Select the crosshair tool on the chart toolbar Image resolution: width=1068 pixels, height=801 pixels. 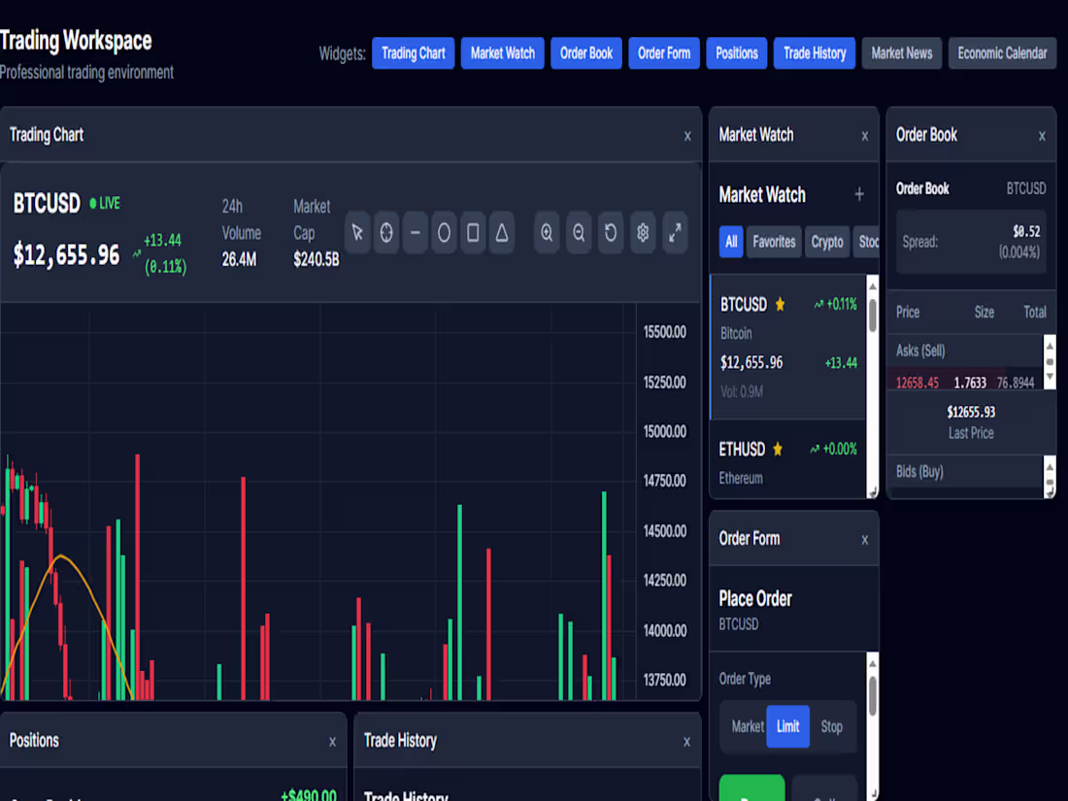(386, 233)
